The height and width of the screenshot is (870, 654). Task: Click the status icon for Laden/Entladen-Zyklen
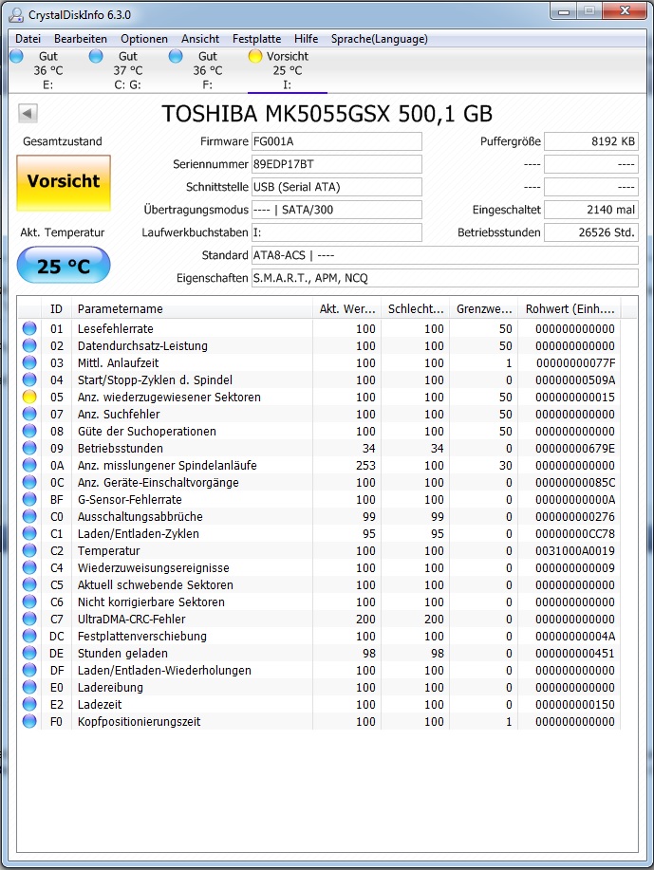(x=29, y=534)
